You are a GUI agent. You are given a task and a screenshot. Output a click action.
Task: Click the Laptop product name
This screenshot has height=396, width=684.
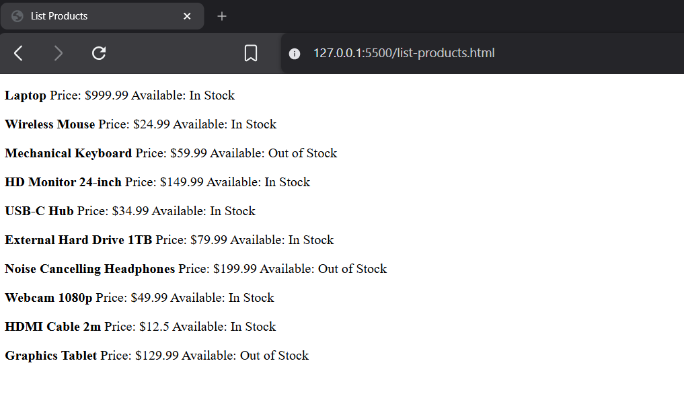pyautogui.click(x=26, y=95)
